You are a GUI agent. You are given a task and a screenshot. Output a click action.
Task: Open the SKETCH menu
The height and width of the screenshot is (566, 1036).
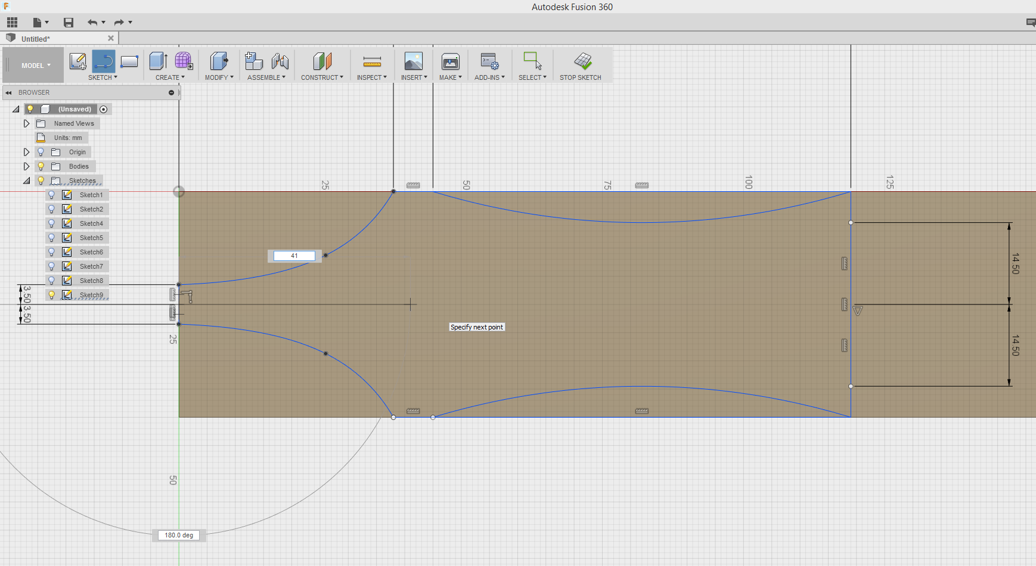[x=103, y=77]
